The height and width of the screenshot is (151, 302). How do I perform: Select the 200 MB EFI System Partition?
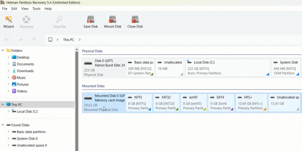click(x=140, y=68)
